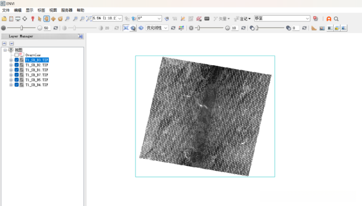Expand the T1_SR_B2.TIF tree node
Screen dimensions: 362x206
11,65
